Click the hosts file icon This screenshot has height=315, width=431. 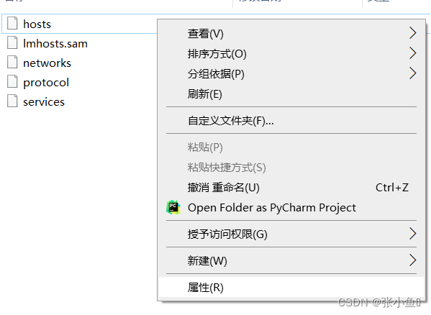(x=12, y=23)
